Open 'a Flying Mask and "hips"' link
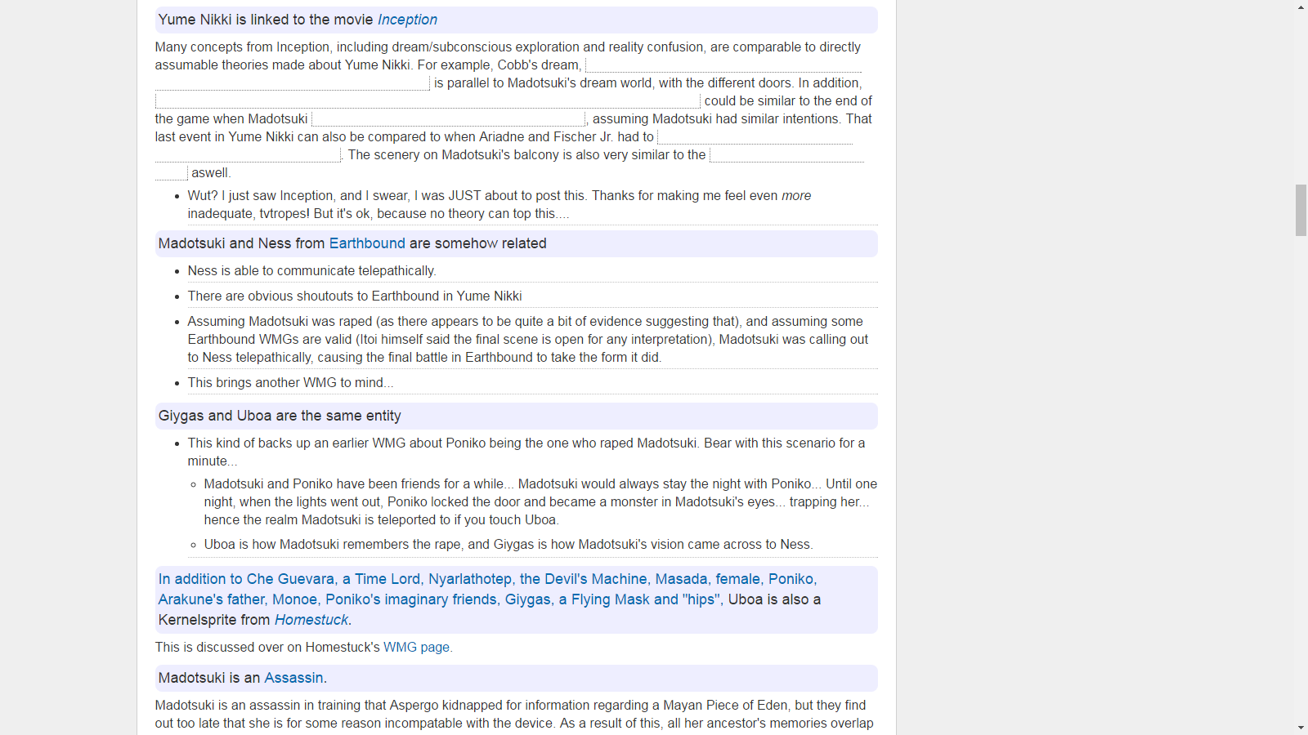Screen dimensions: 1308x735 [x=639, y=599]
